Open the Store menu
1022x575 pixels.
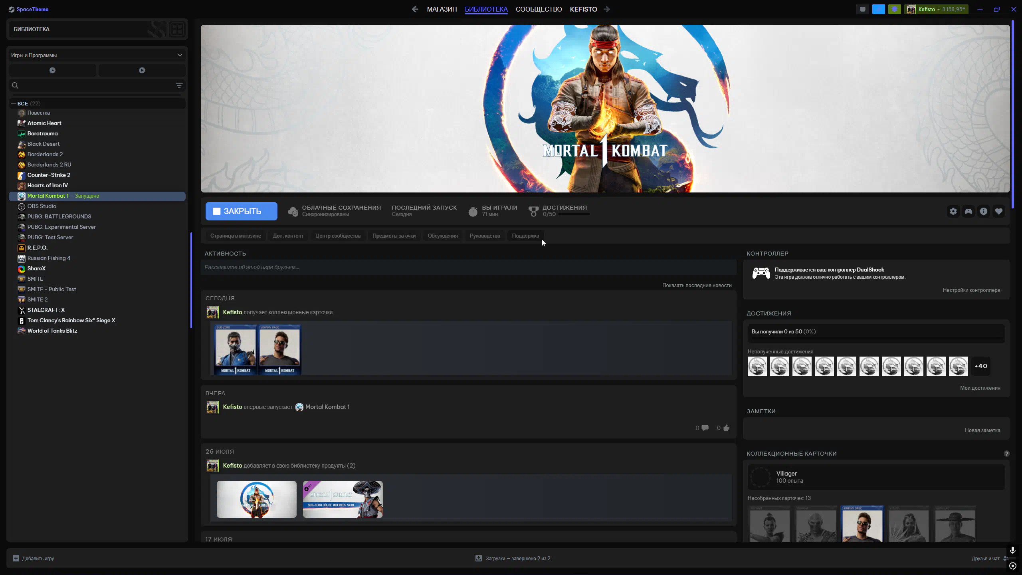[442, 9]
